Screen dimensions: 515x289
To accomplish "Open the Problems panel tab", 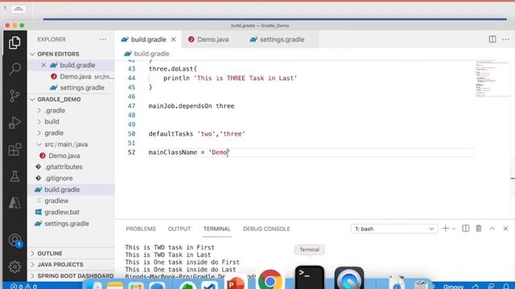I will pyautogui.click(x=141, y=229).
